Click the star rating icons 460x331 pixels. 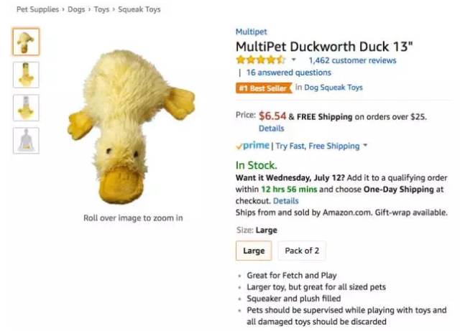pos(260,60)
